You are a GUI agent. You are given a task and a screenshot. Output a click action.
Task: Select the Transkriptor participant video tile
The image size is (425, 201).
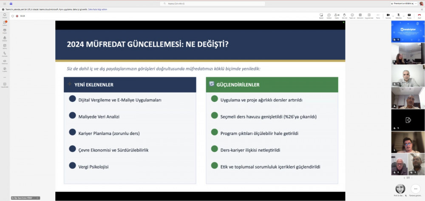pyautogui.click(x=408, y=32)
